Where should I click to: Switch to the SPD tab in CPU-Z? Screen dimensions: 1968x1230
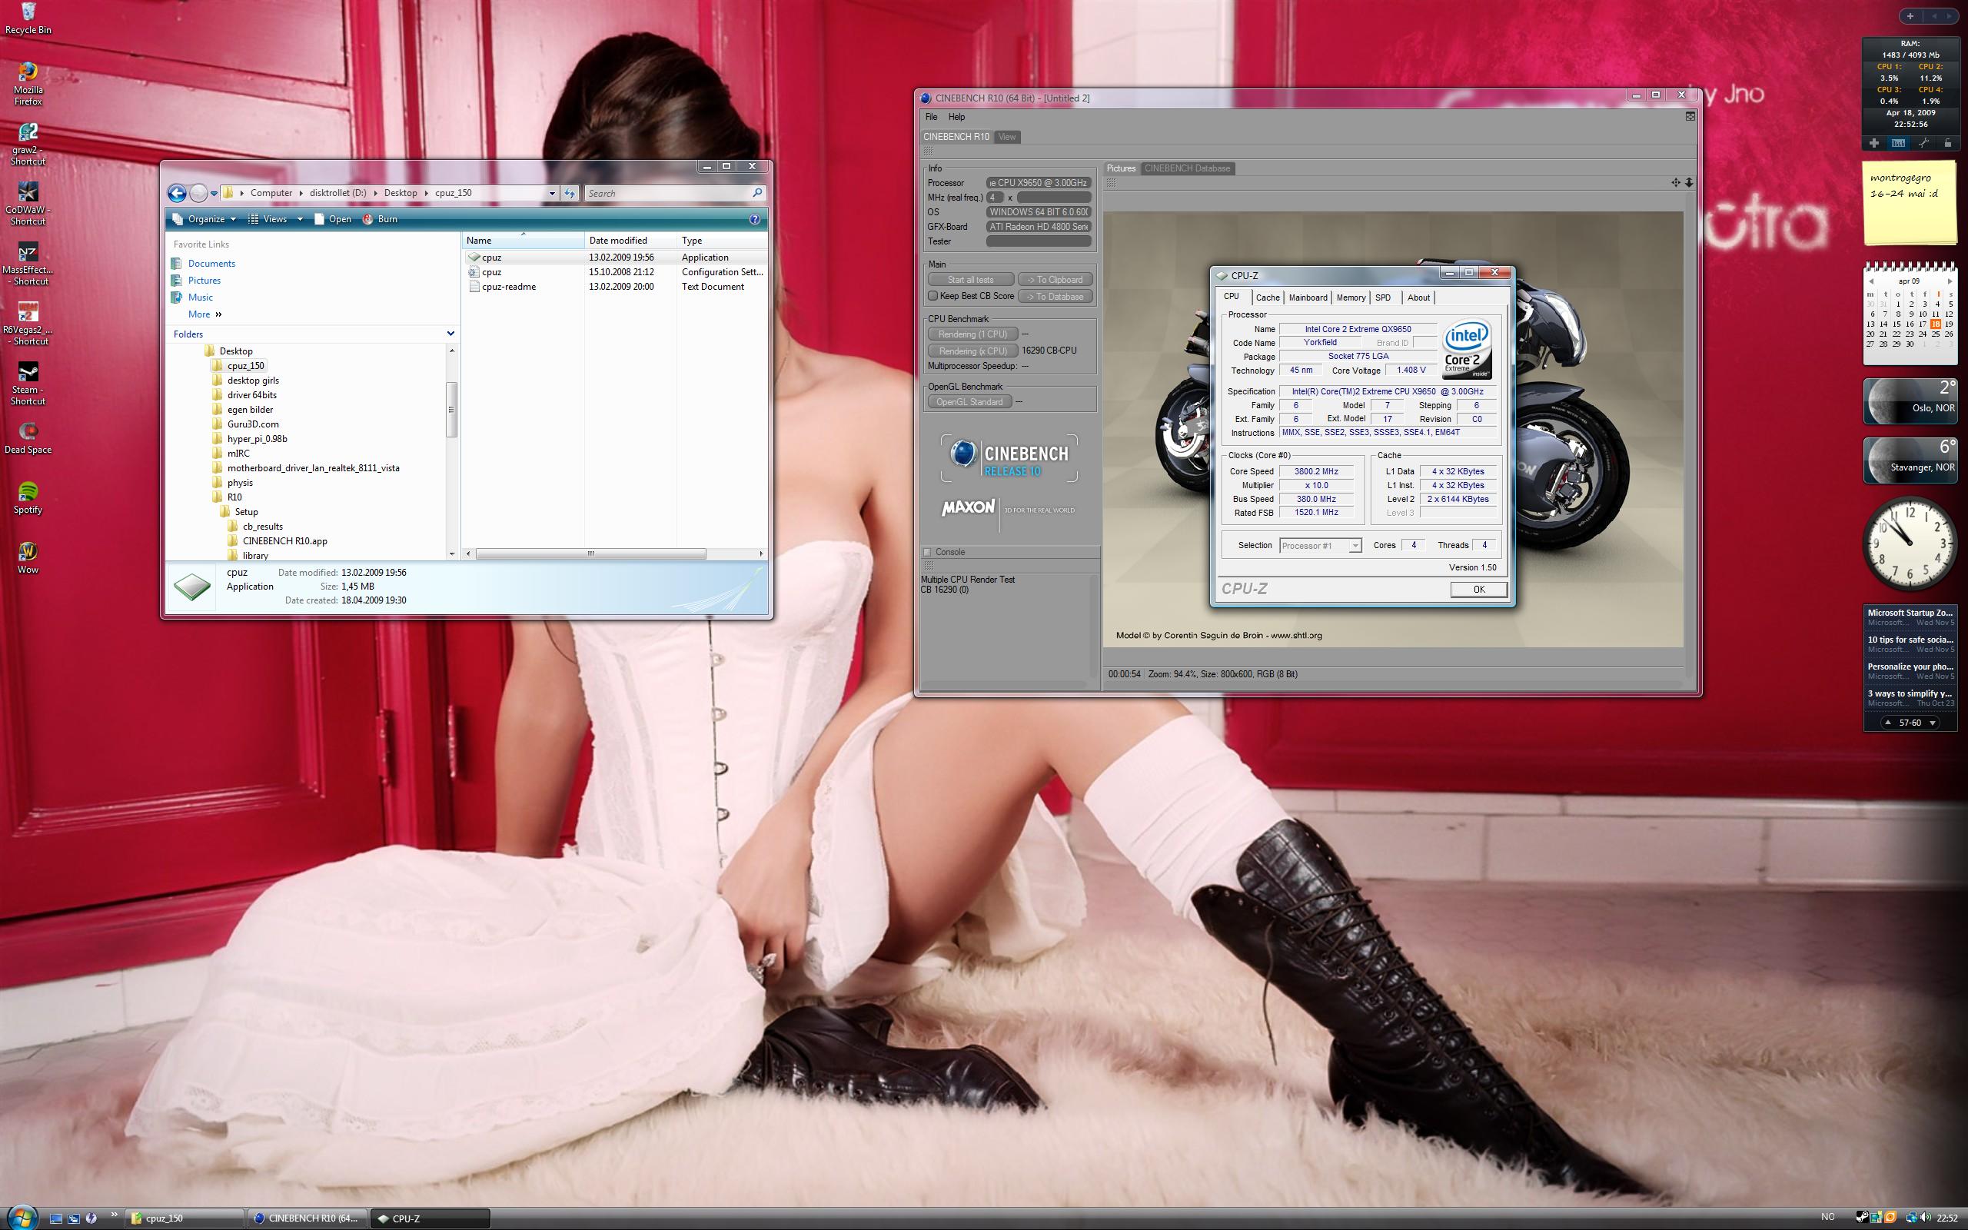coord(1382,298)
